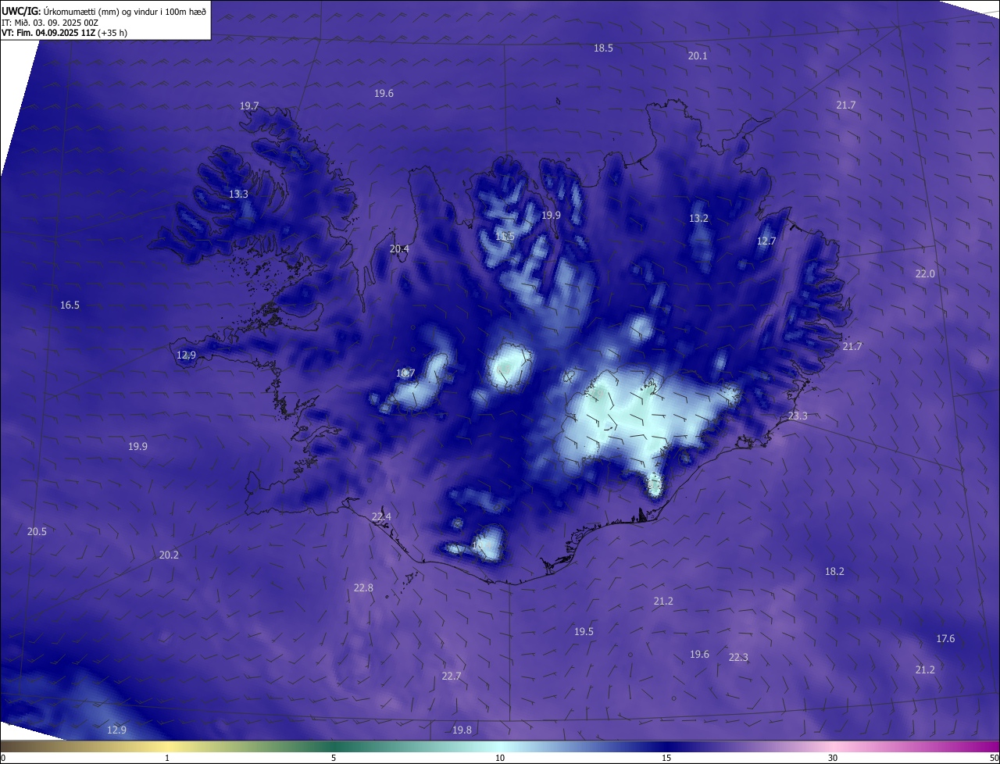Select the IT timestamp line '03. 09. 2025 00Z'
The height and width of the screenshot is (764, 1000).
coord(66,23)
